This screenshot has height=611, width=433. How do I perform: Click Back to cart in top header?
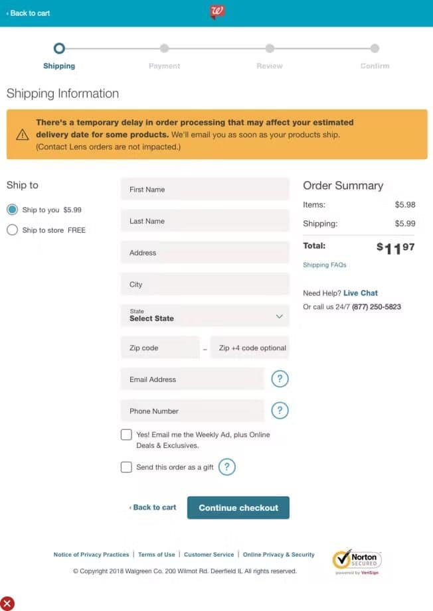(x=29, y=13)
